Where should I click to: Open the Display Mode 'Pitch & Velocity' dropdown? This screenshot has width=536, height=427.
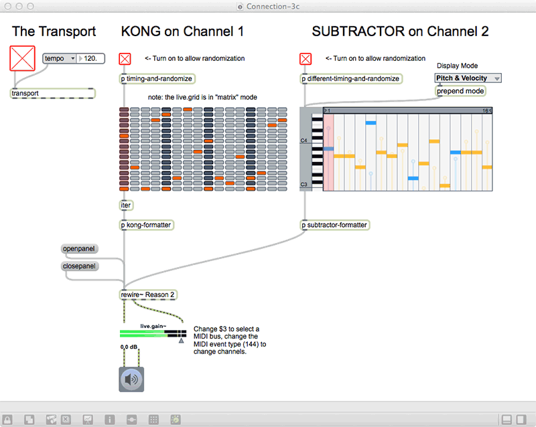(468, 78)
